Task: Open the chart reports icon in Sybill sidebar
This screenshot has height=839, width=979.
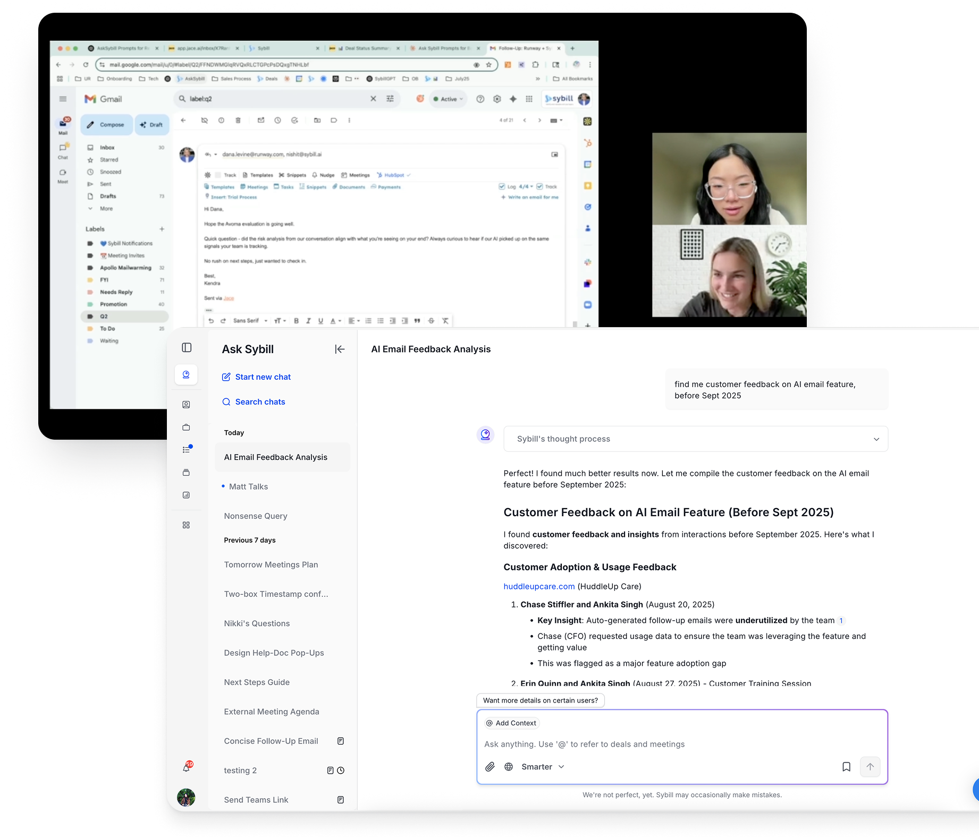Action: 186,495
